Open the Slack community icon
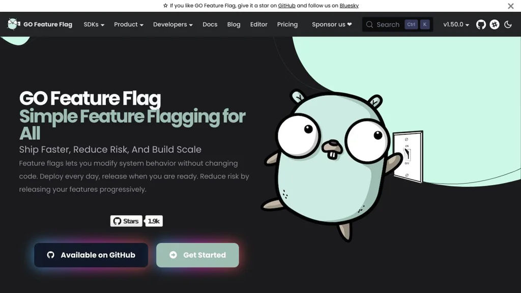Viewport: 521px width, 293px height. (495, 24)
